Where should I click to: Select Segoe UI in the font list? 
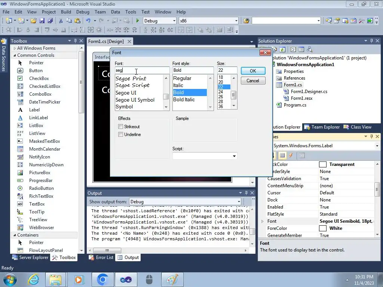126,93
